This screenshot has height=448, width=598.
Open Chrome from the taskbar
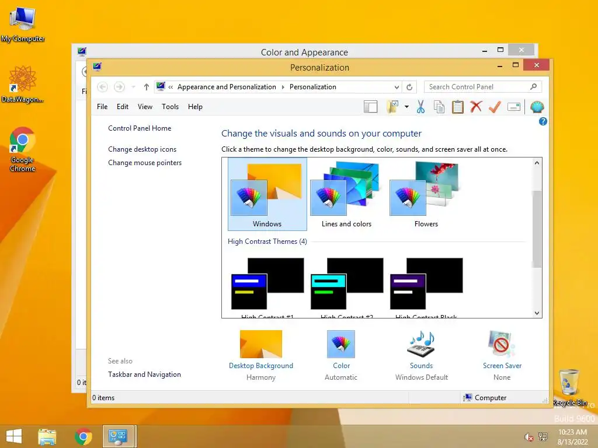[83, 436]
